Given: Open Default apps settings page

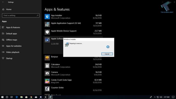Looking at the screenshot, I should pyautogui.click(x=12, y=34).
